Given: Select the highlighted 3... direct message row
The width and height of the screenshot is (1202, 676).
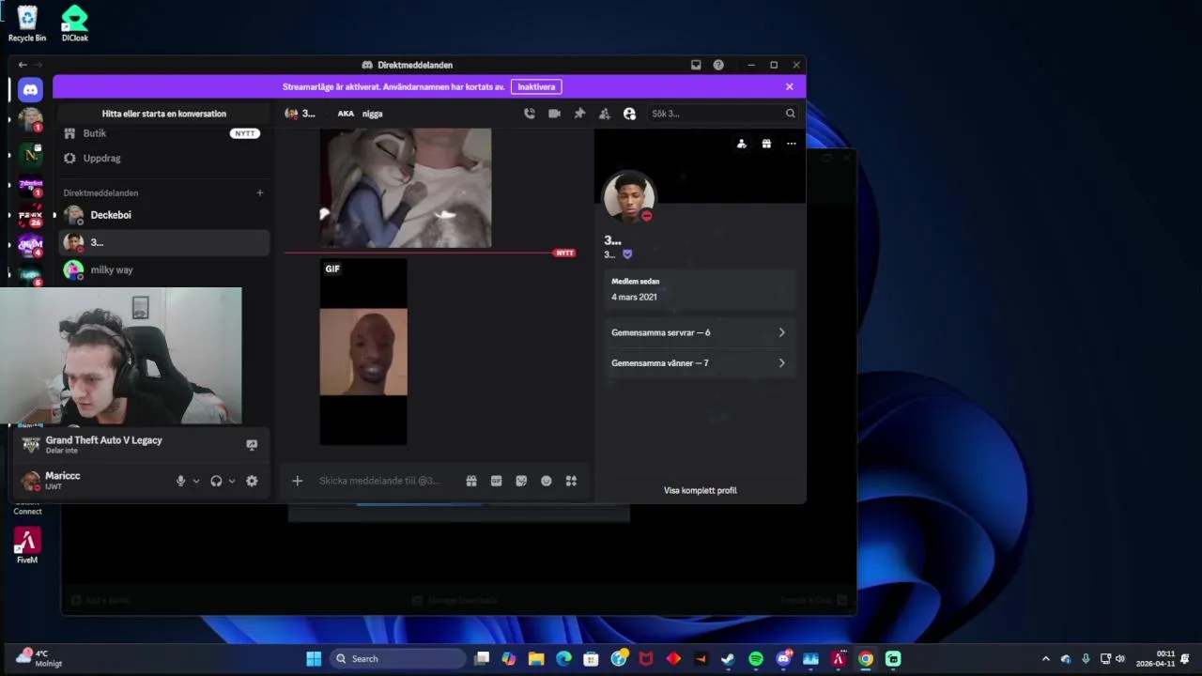Looking at the screenshot, I should tap(163, 242).
